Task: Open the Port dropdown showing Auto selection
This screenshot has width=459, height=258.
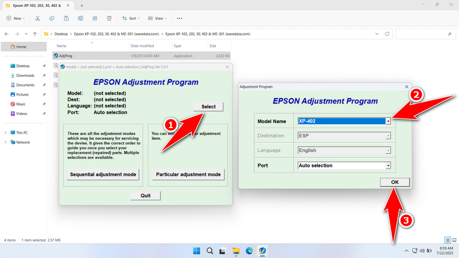Action: tap(344, 165)
